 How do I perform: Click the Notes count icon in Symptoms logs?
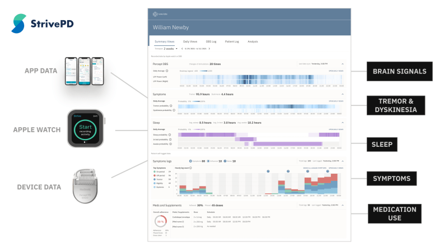tap(225, 161)
